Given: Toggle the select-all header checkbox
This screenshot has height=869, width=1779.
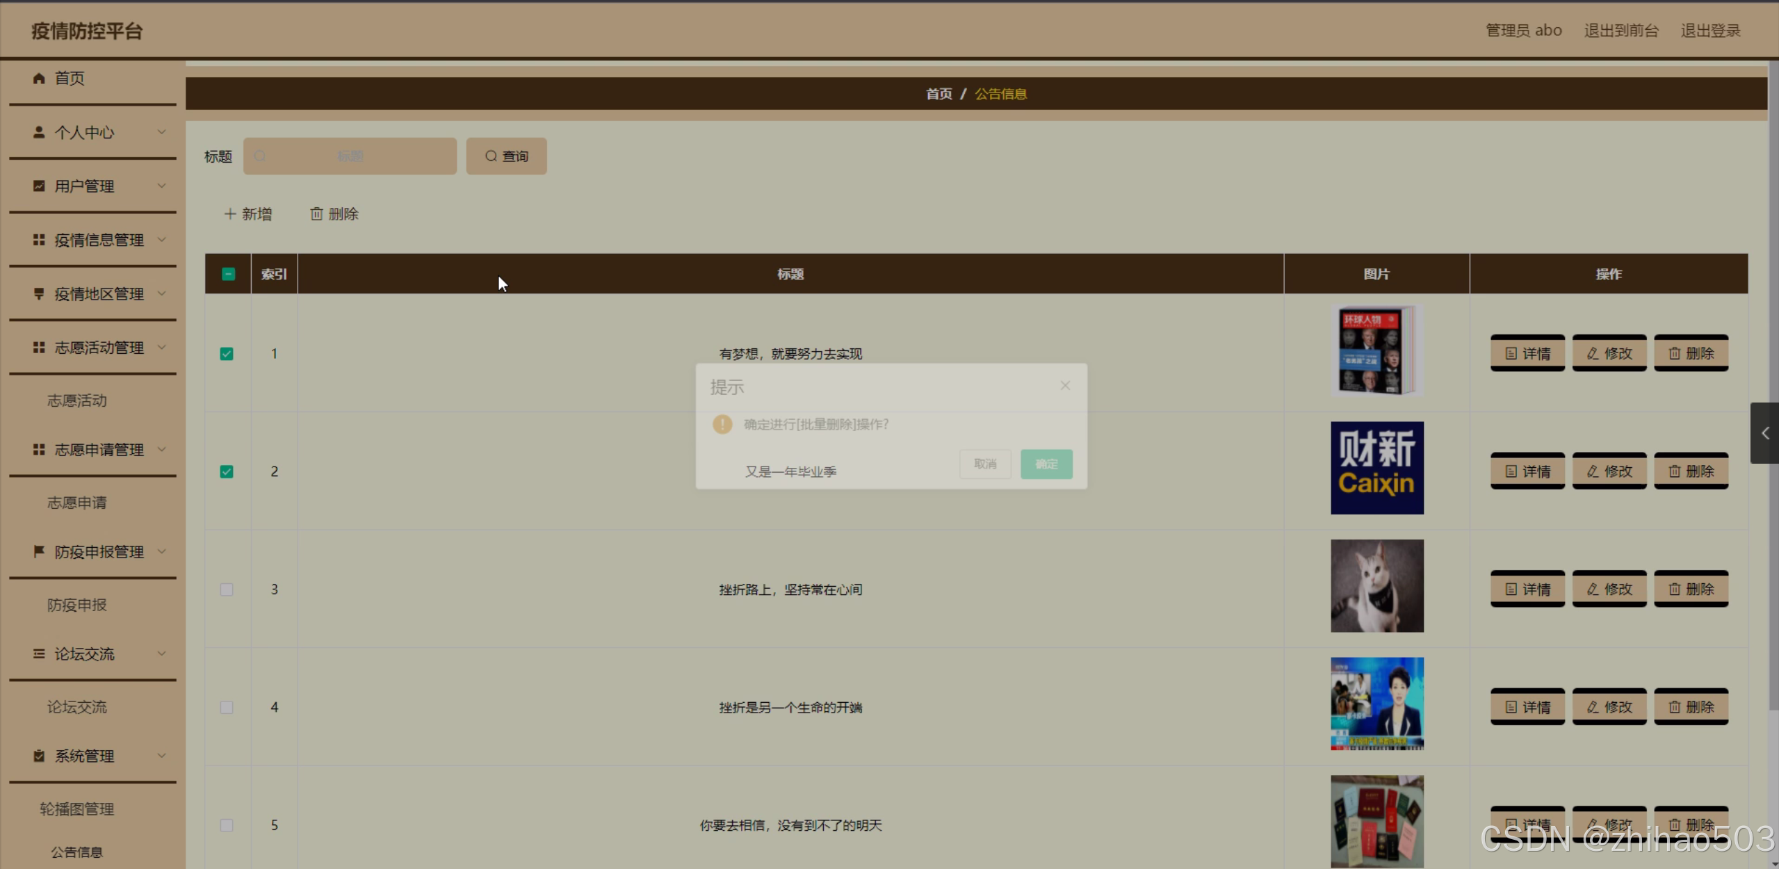Looking at the screenshot, I should [x=228, y=274].
